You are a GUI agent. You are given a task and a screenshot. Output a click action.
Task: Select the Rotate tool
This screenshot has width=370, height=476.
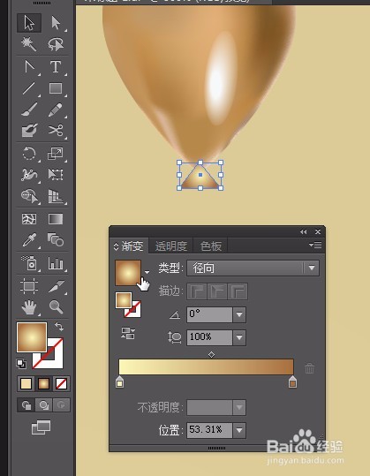click(x=29, y=154)
